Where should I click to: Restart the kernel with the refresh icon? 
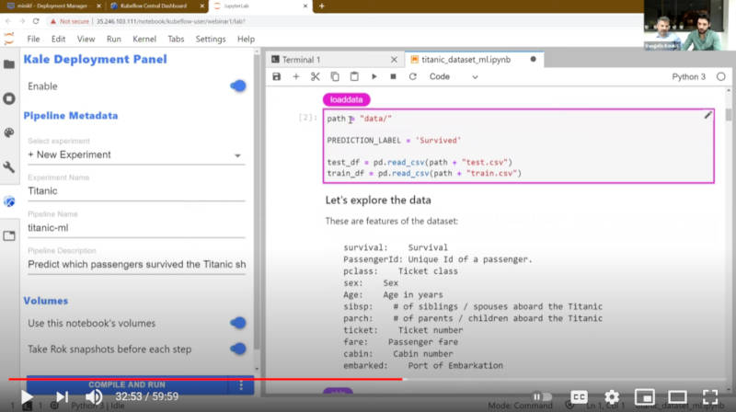click(x=412, y=76)
